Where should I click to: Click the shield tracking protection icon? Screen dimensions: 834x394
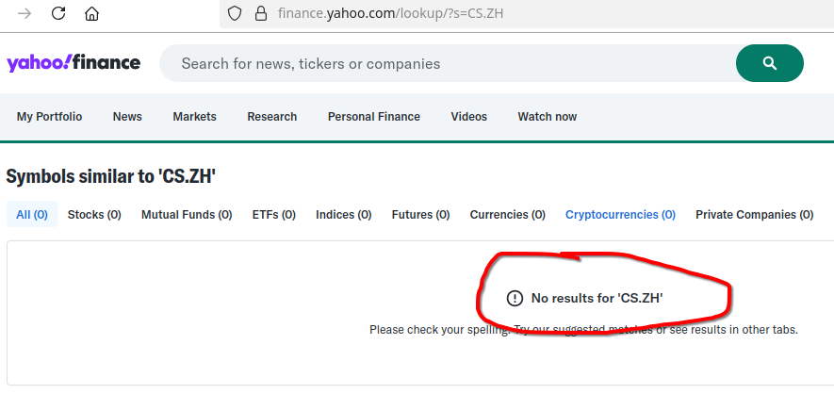[x=236, y=14]
